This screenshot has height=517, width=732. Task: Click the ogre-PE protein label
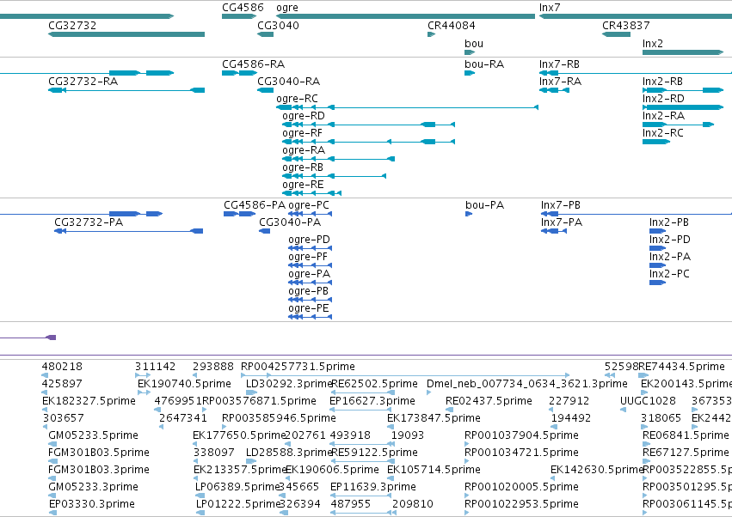309,308
